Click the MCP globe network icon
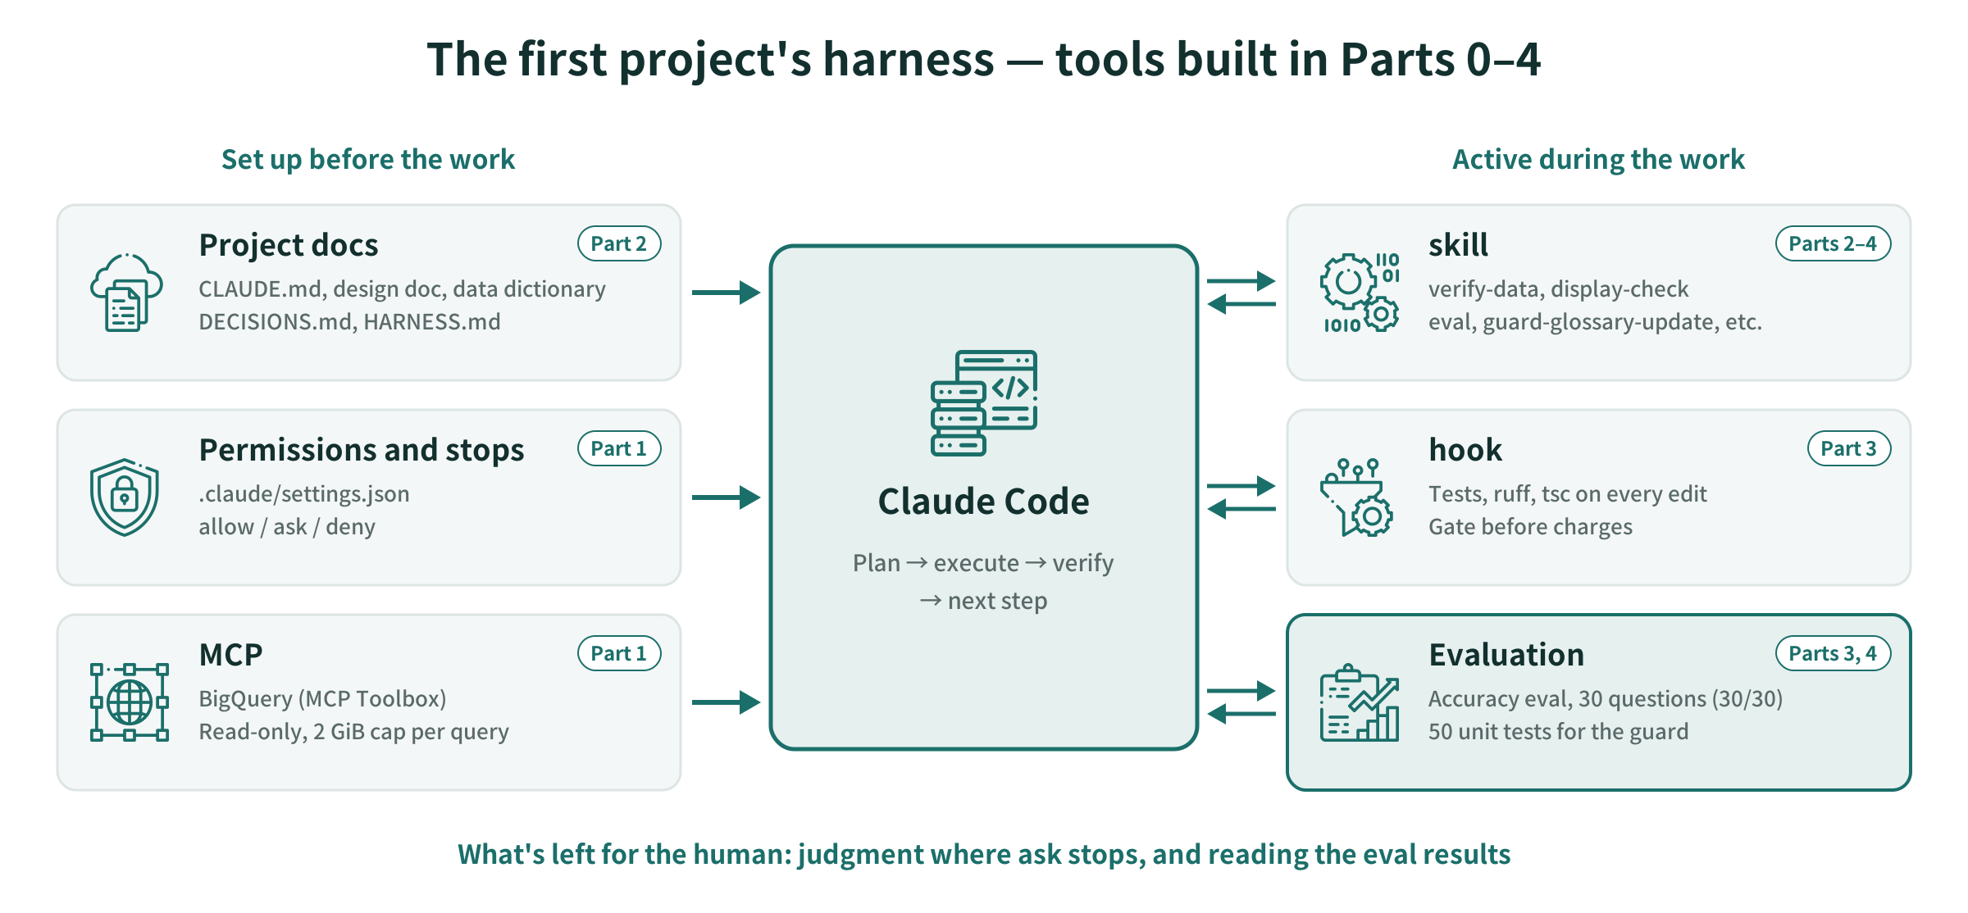 pos(130,702)
